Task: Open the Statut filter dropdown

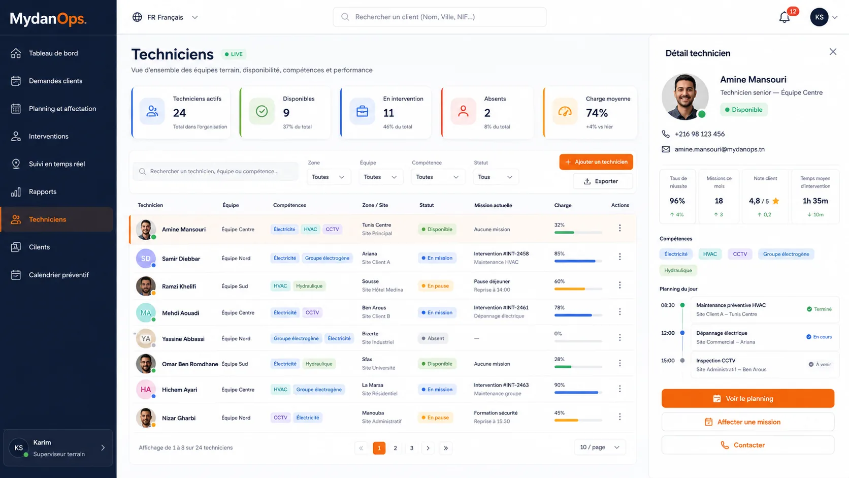Action: (x=496, y=177)
